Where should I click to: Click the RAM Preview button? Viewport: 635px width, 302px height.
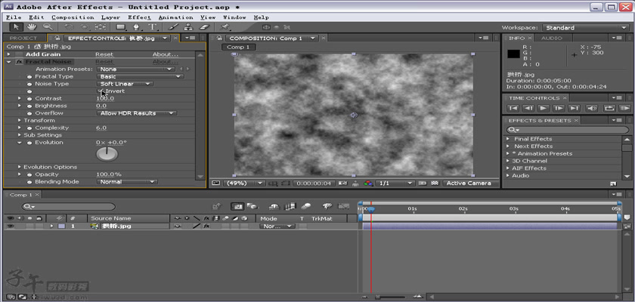(625, 108)
